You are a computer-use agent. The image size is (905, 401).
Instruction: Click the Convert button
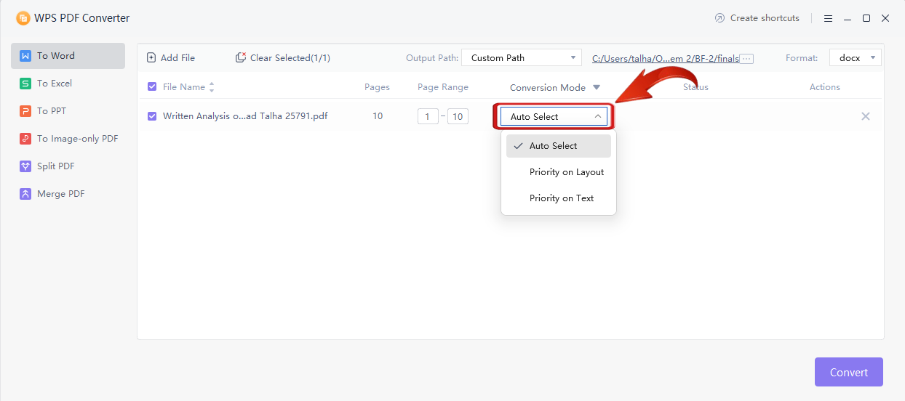tap(849, 372)
